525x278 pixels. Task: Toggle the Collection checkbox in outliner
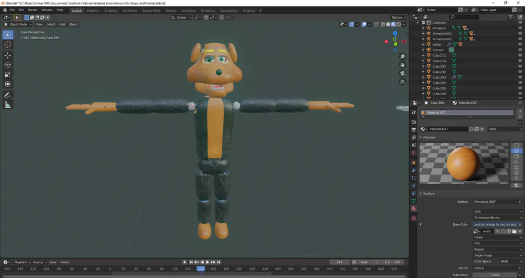pos(423,23)
